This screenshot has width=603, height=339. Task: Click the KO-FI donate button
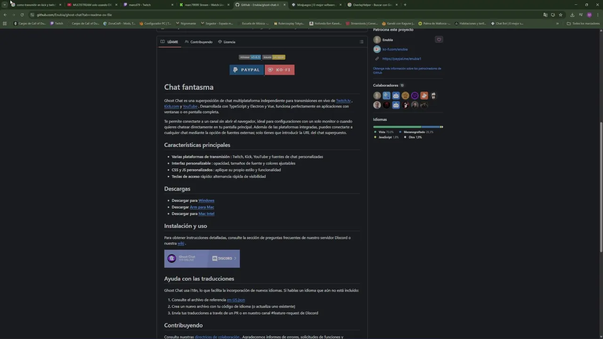pos(280,70)
